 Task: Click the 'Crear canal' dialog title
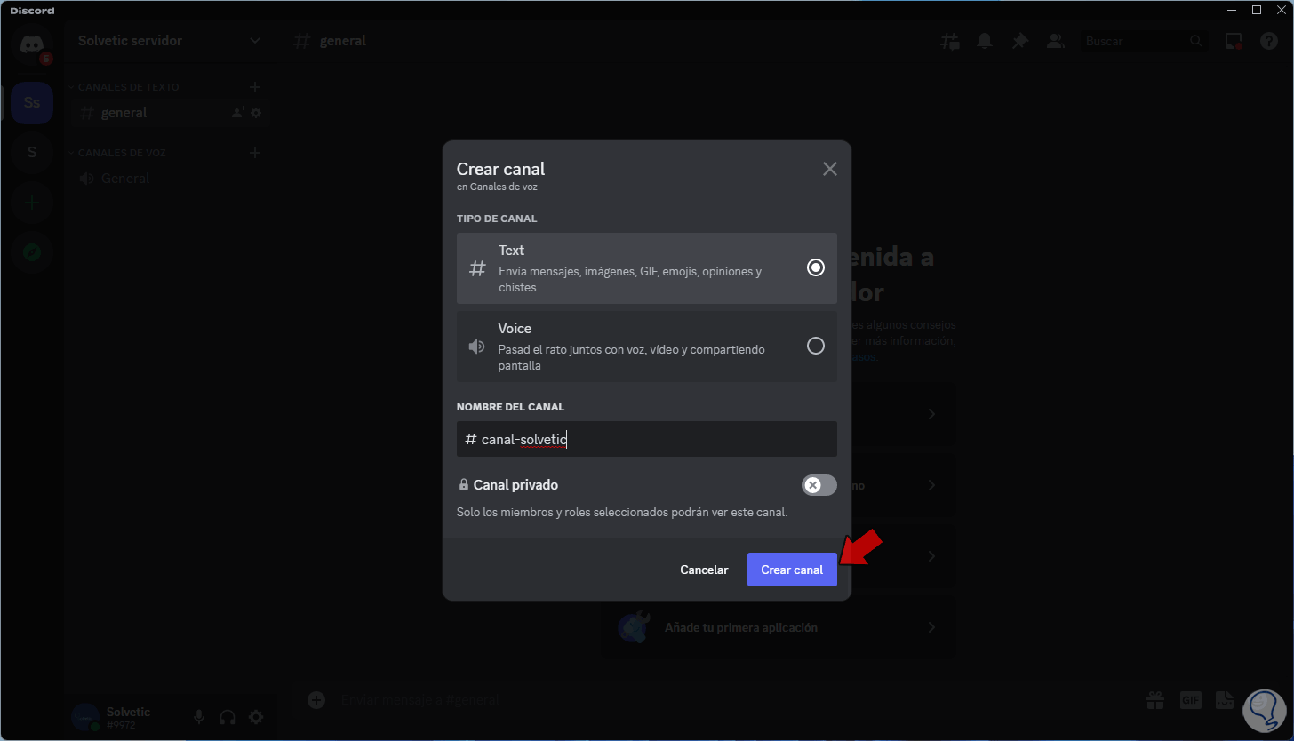point(500,169)
